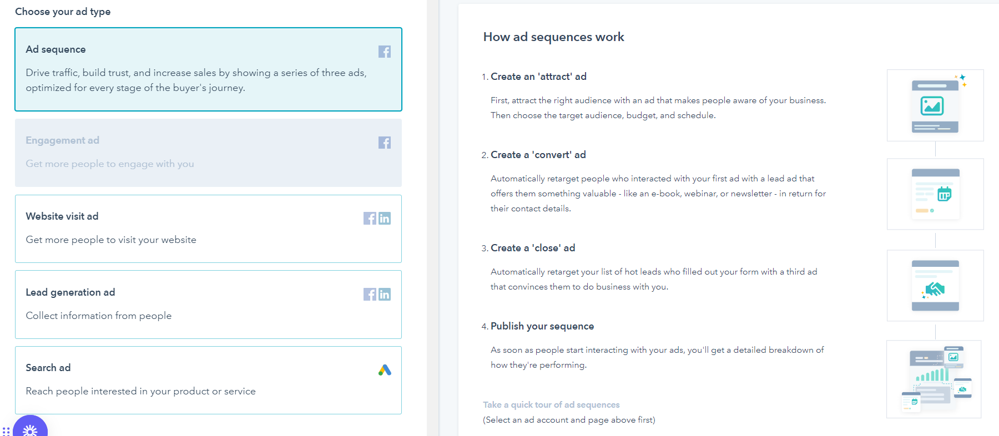Click the LinkedIn icon on Lead generation ad
The height and width of the screenshot is (436, 999).
(x=385, y=295)
